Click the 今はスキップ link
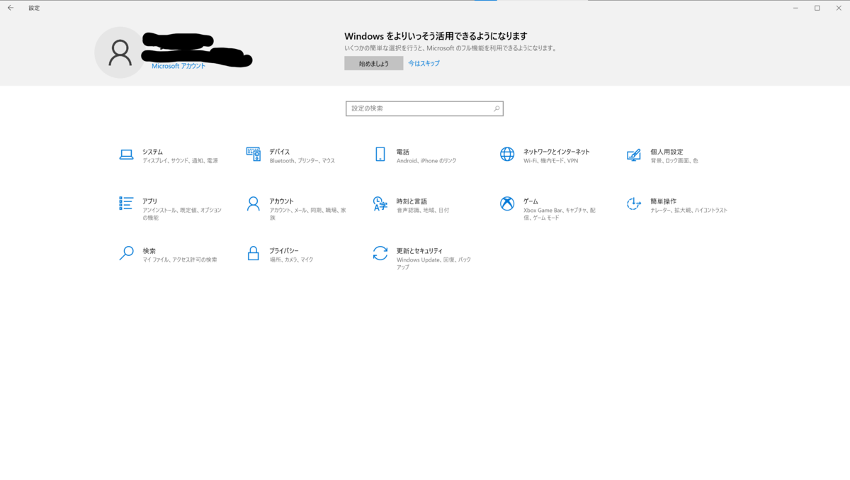The height and width of the screenshot is (480, 850). (x=423, y=63)
